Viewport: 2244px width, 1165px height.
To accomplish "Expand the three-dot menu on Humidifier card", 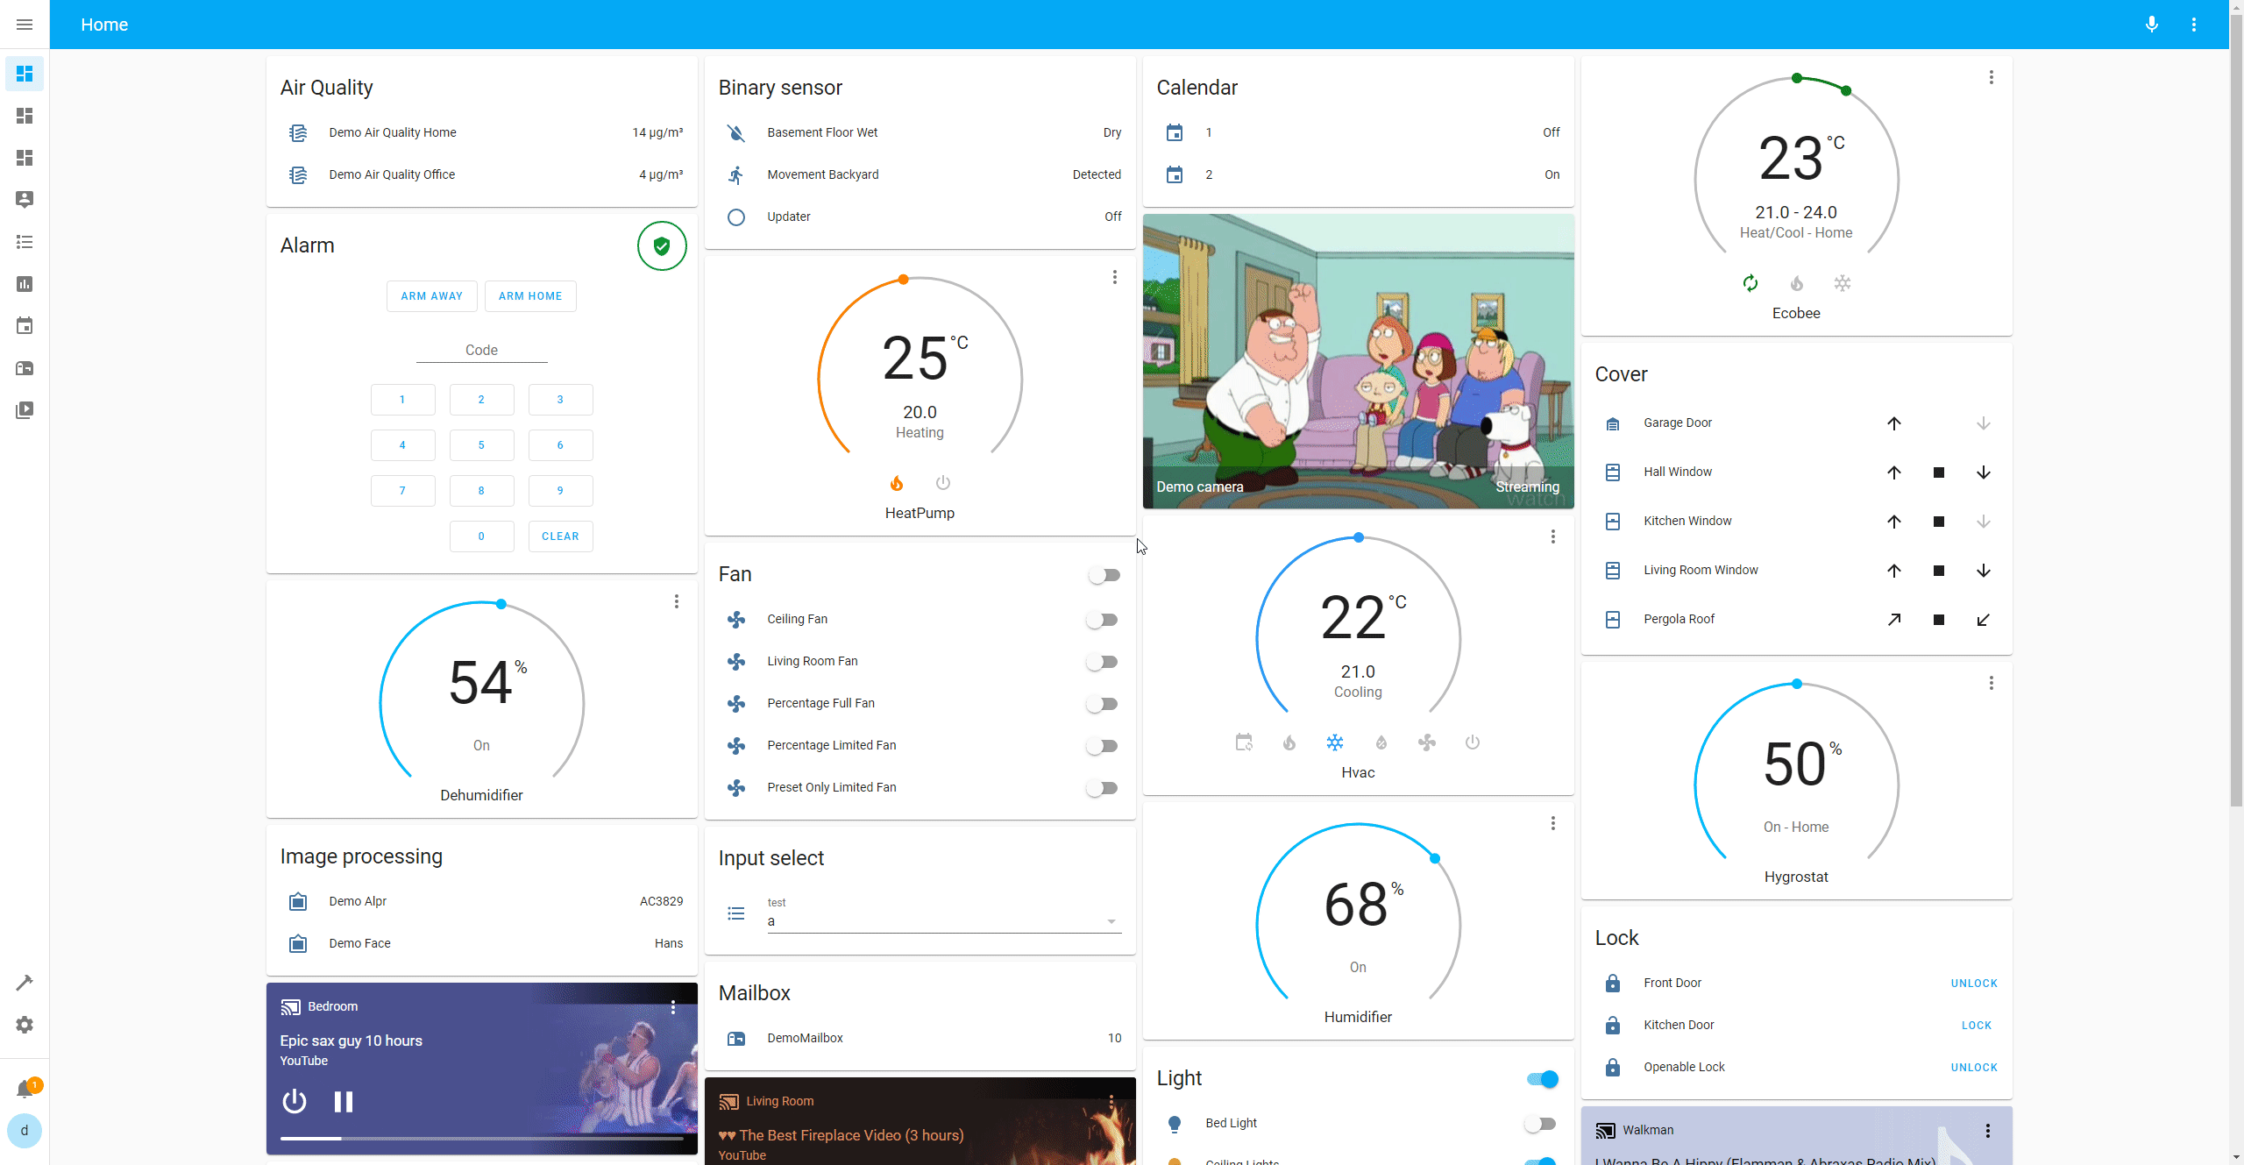I will click(x=1554, y=822).
